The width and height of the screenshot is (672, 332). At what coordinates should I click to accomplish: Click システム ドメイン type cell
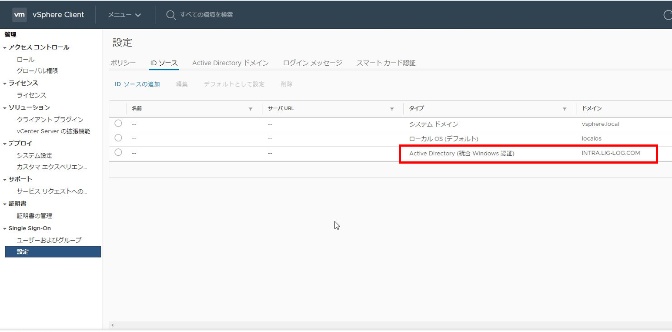point(434,124)
